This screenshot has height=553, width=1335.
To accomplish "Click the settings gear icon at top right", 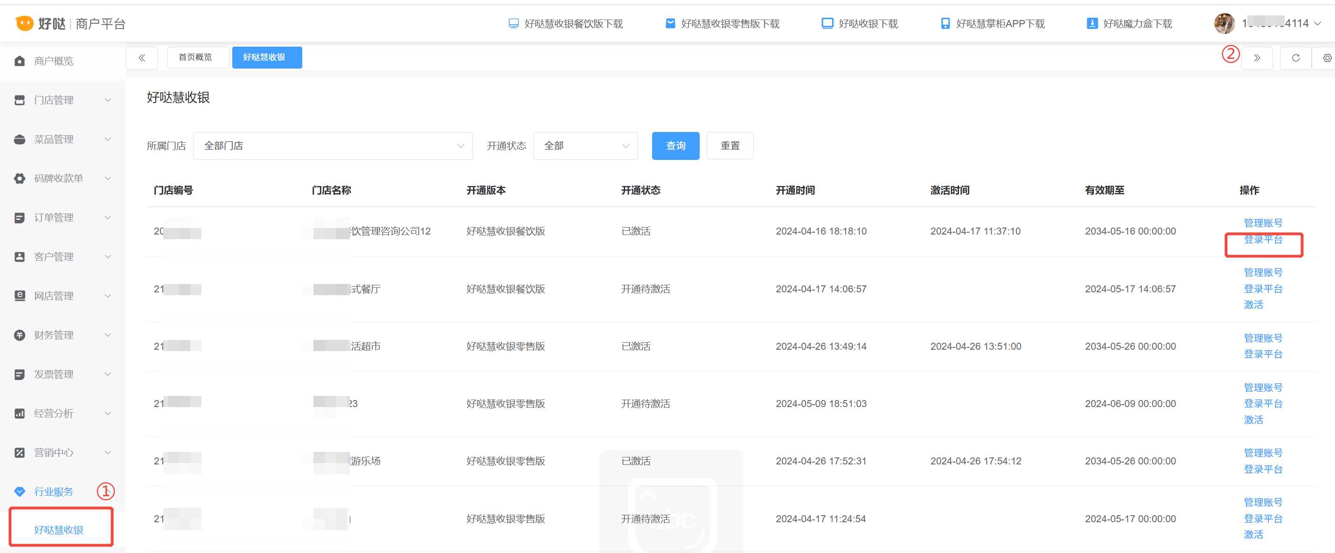I will click(1327, 58).
